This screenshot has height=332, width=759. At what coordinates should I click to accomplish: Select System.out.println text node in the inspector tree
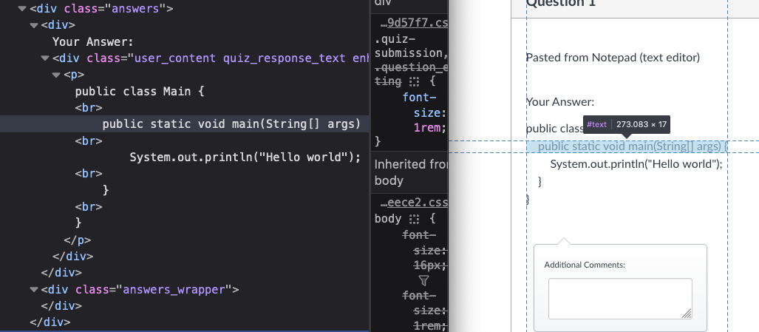click(x=245, y=157)
